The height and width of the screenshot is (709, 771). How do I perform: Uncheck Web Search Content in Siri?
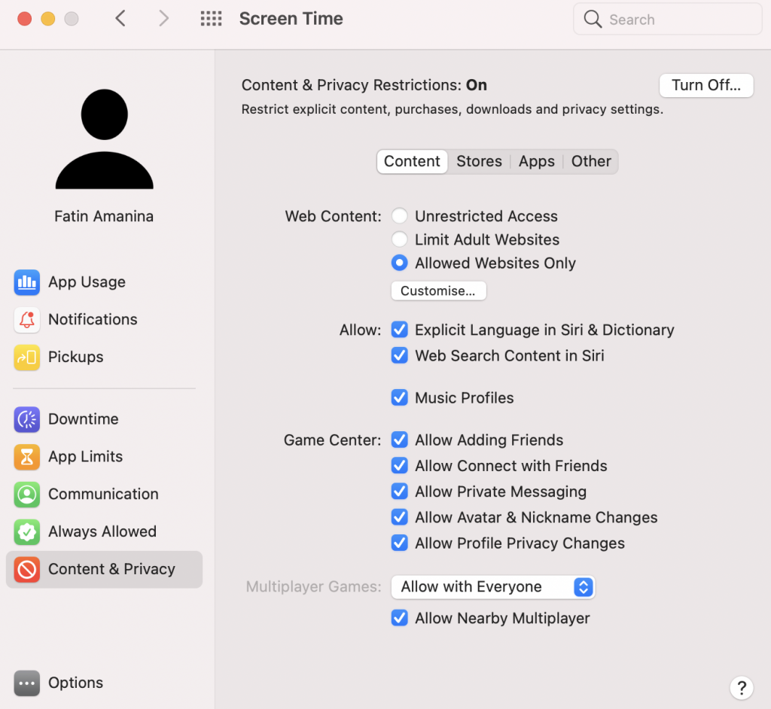399,355
